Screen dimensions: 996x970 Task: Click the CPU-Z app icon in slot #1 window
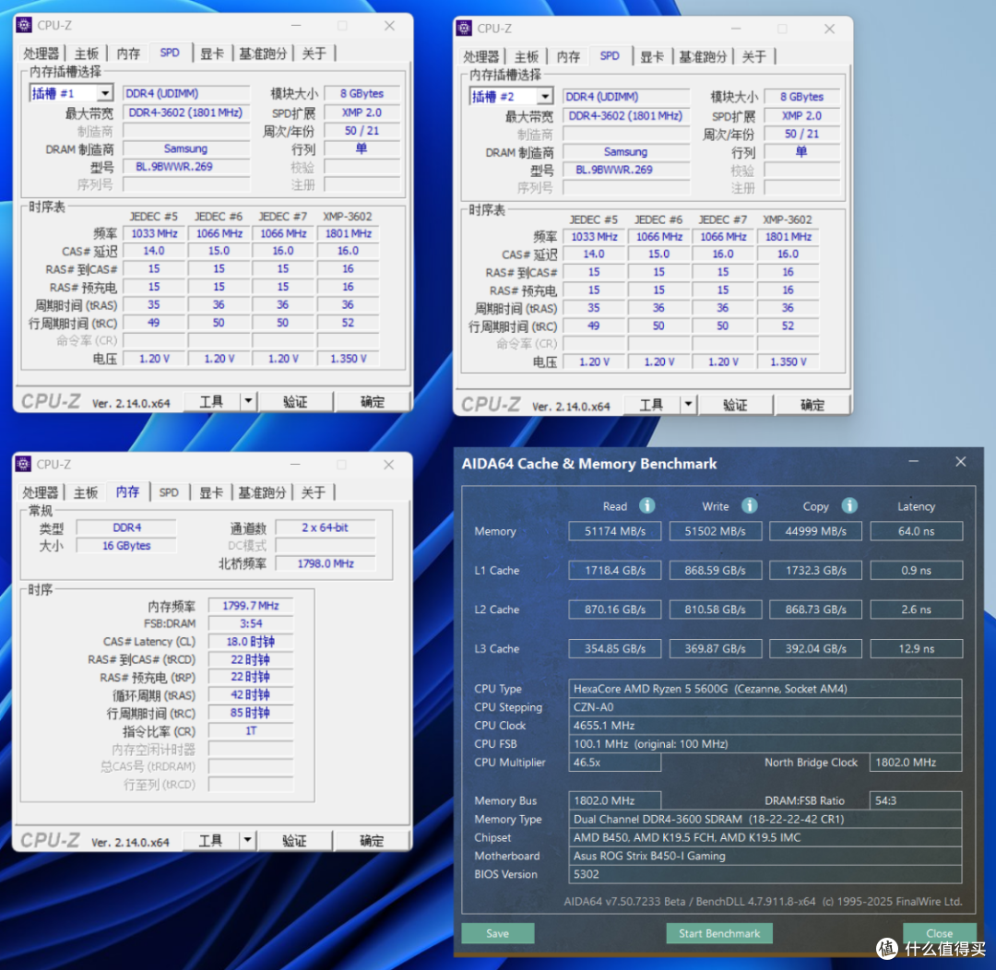pos(24,26)
